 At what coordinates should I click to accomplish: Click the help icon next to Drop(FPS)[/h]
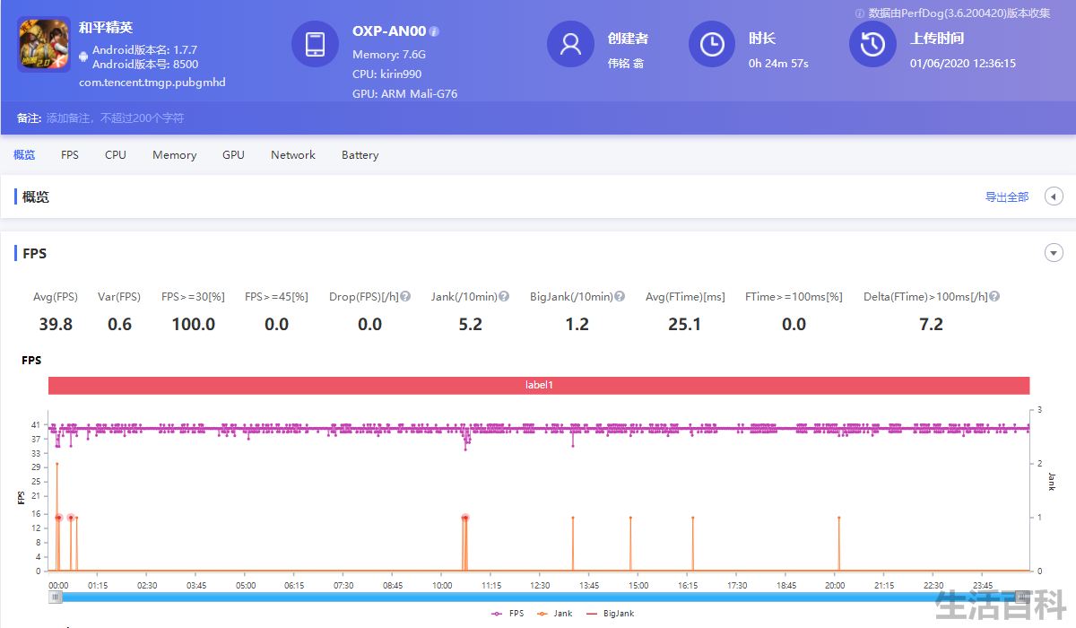point(405,296)
